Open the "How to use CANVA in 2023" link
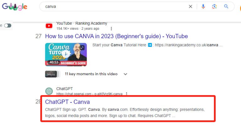The image size is (241, 126). [x=116, y=36]
